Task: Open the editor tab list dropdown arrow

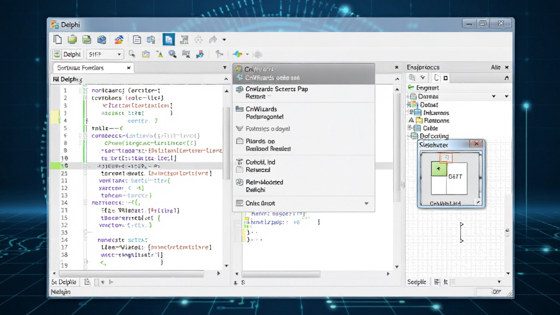Action: [x=225, y=67]
